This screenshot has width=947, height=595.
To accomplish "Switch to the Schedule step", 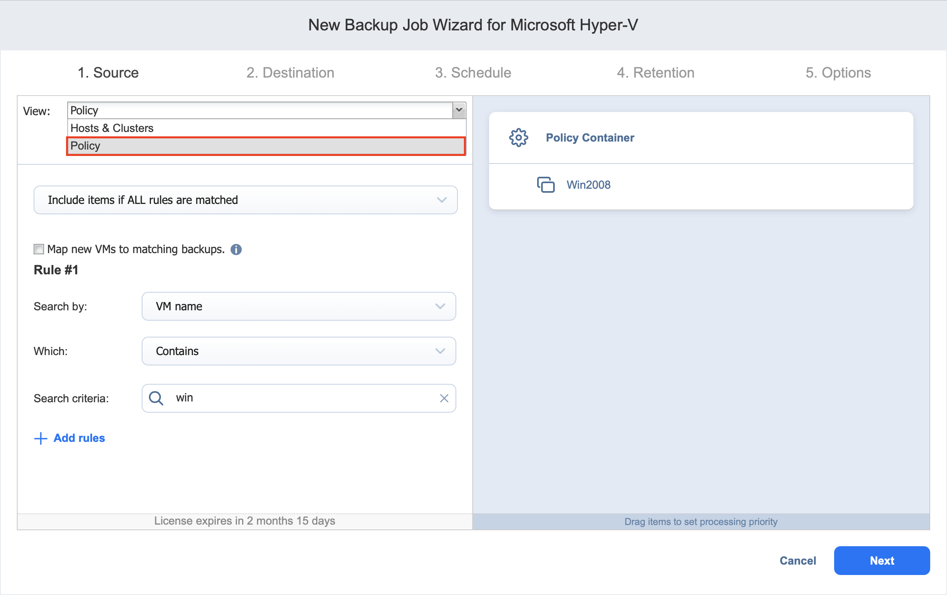I will click(473, 73).
